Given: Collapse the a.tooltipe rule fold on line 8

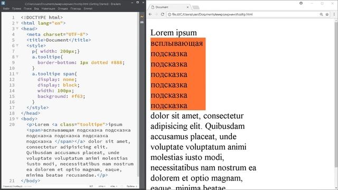Looking at the screenshot, I should tap(17, 56).
